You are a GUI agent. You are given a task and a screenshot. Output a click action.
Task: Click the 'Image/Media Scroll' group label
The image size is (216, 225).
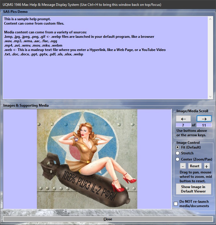click(192, 111)
